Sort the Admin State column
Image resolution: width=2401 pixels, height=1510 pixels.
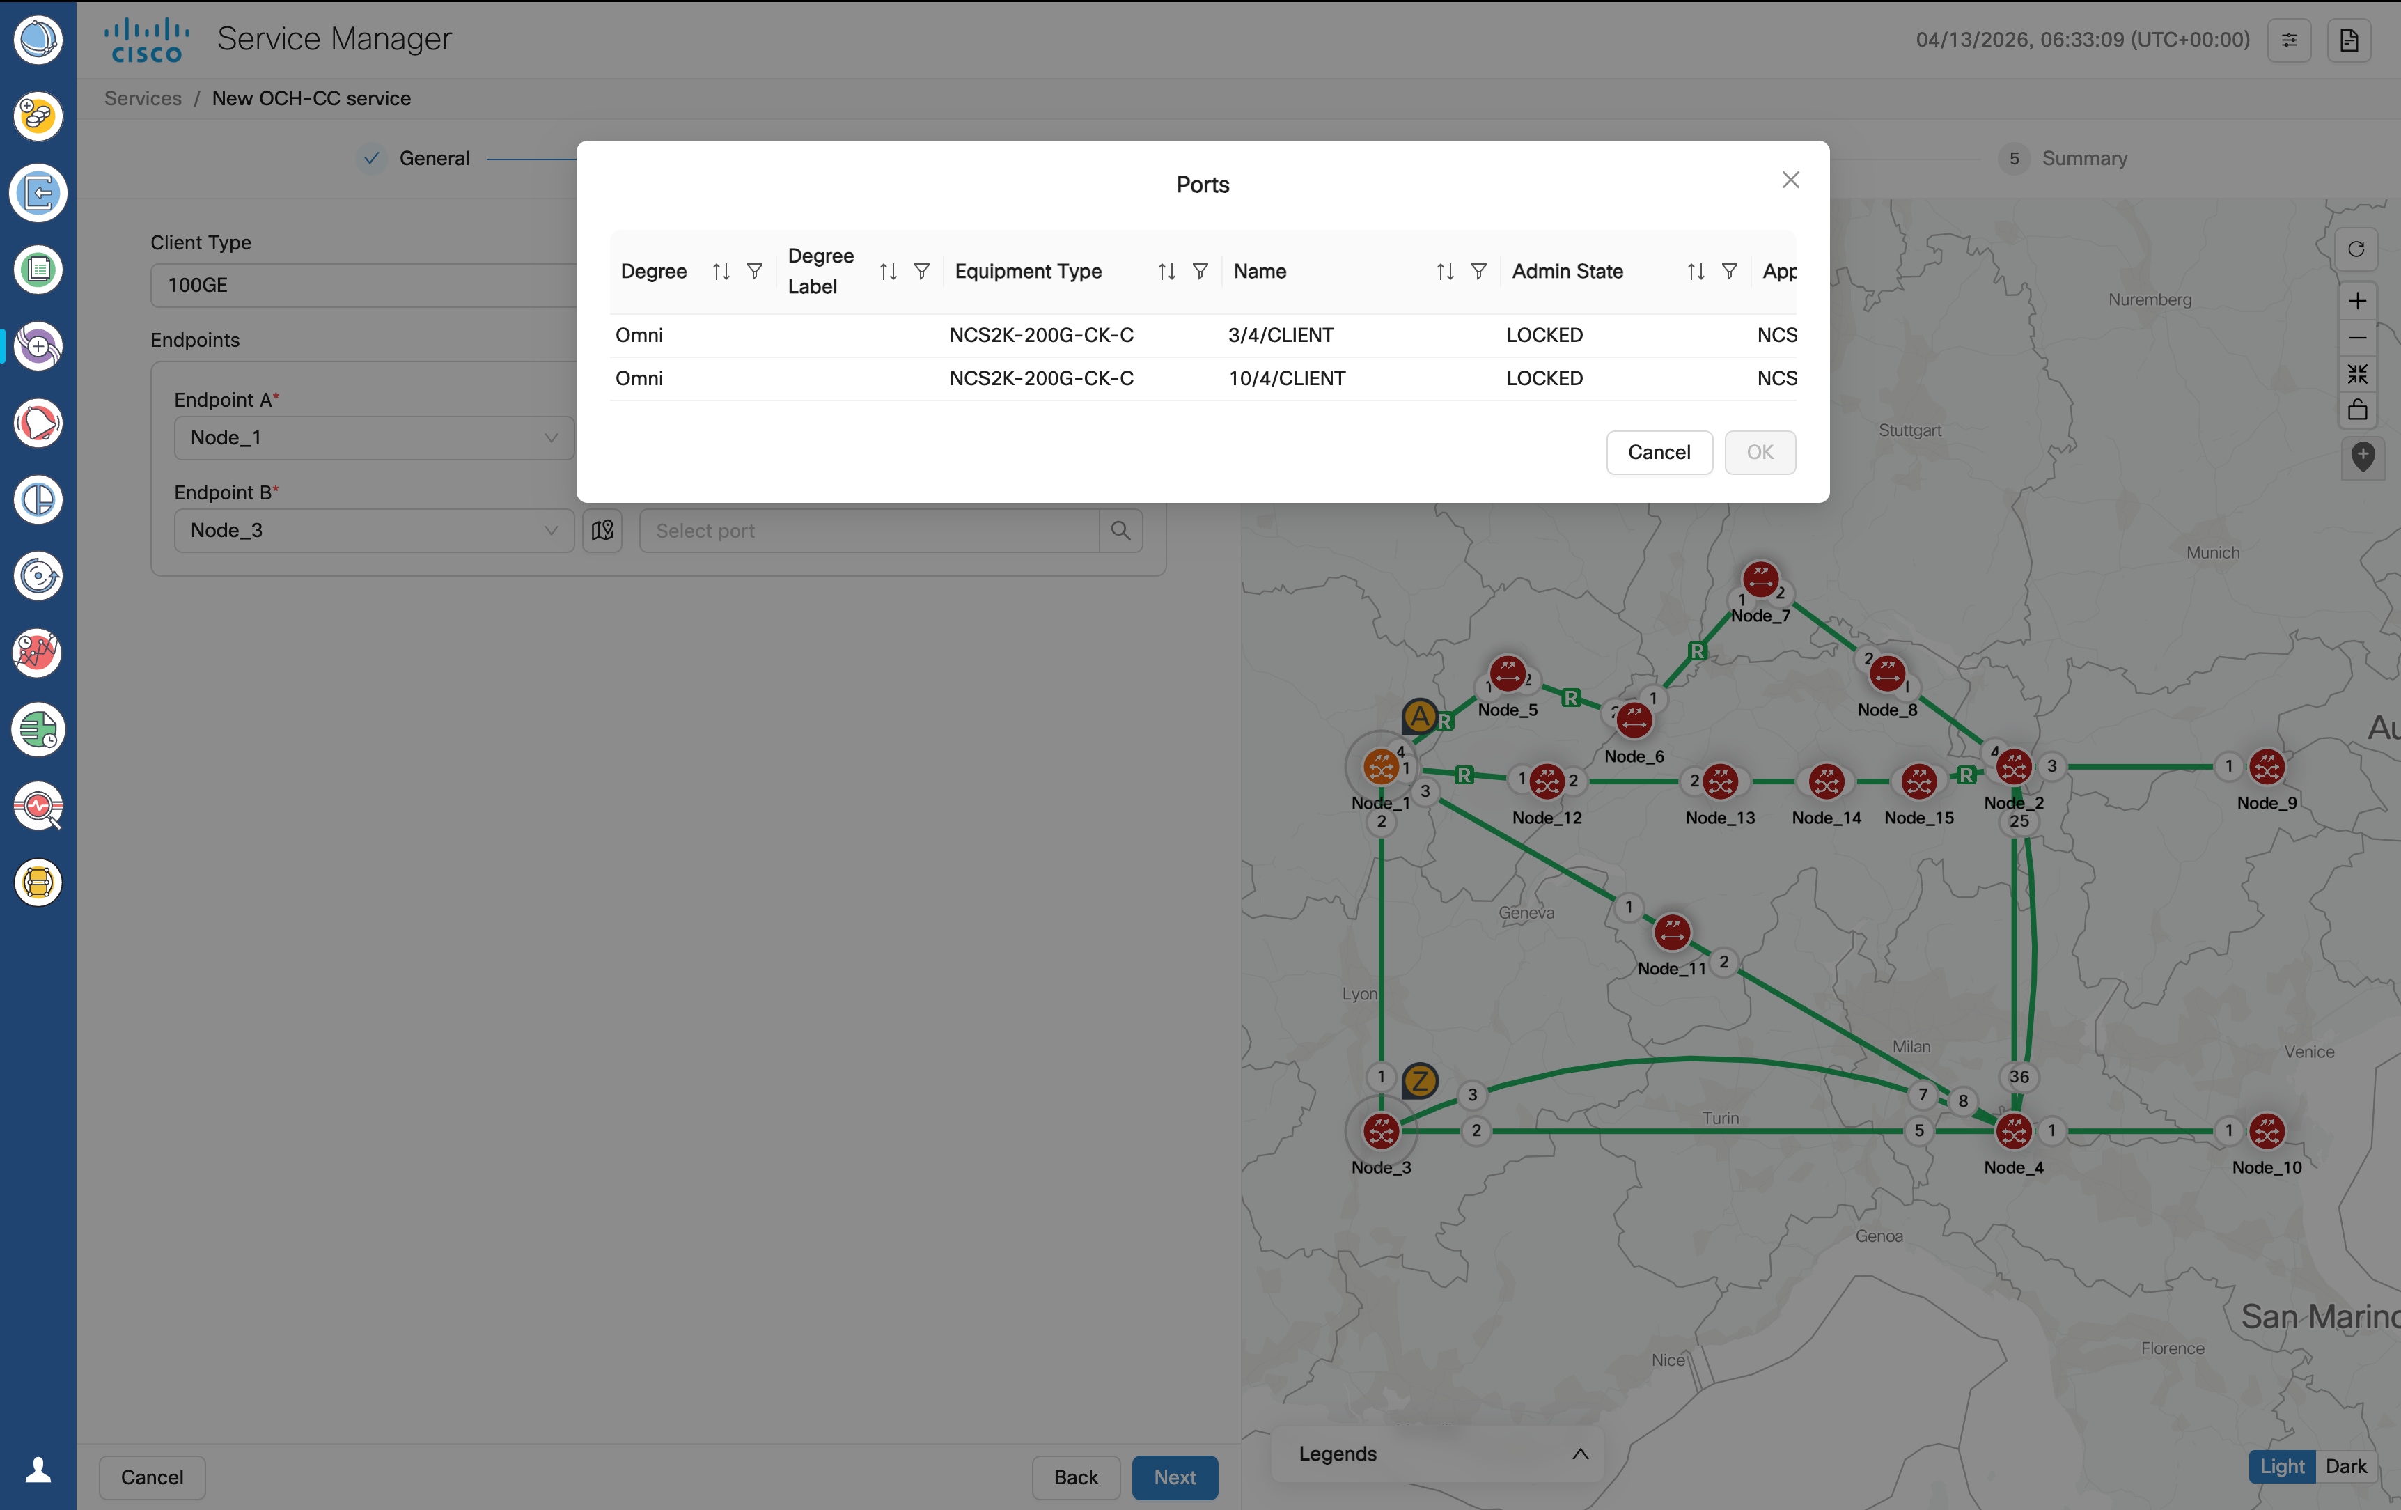tap(1695, 271)
